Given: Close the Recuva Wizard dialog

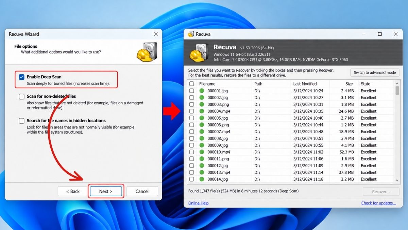Looking at the screenshot, I should tap(156, 34).
